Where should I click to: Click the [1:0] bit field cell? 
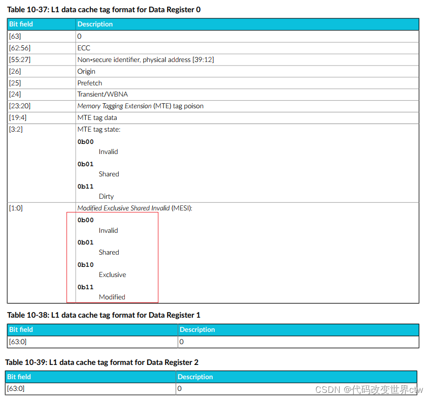coord(42,253)
